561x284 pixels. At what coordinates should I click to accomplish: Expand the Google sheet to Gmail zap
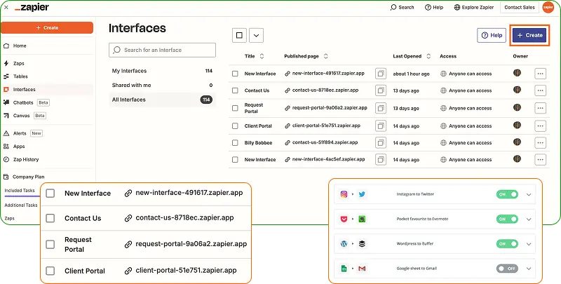[x=529, y=269]
